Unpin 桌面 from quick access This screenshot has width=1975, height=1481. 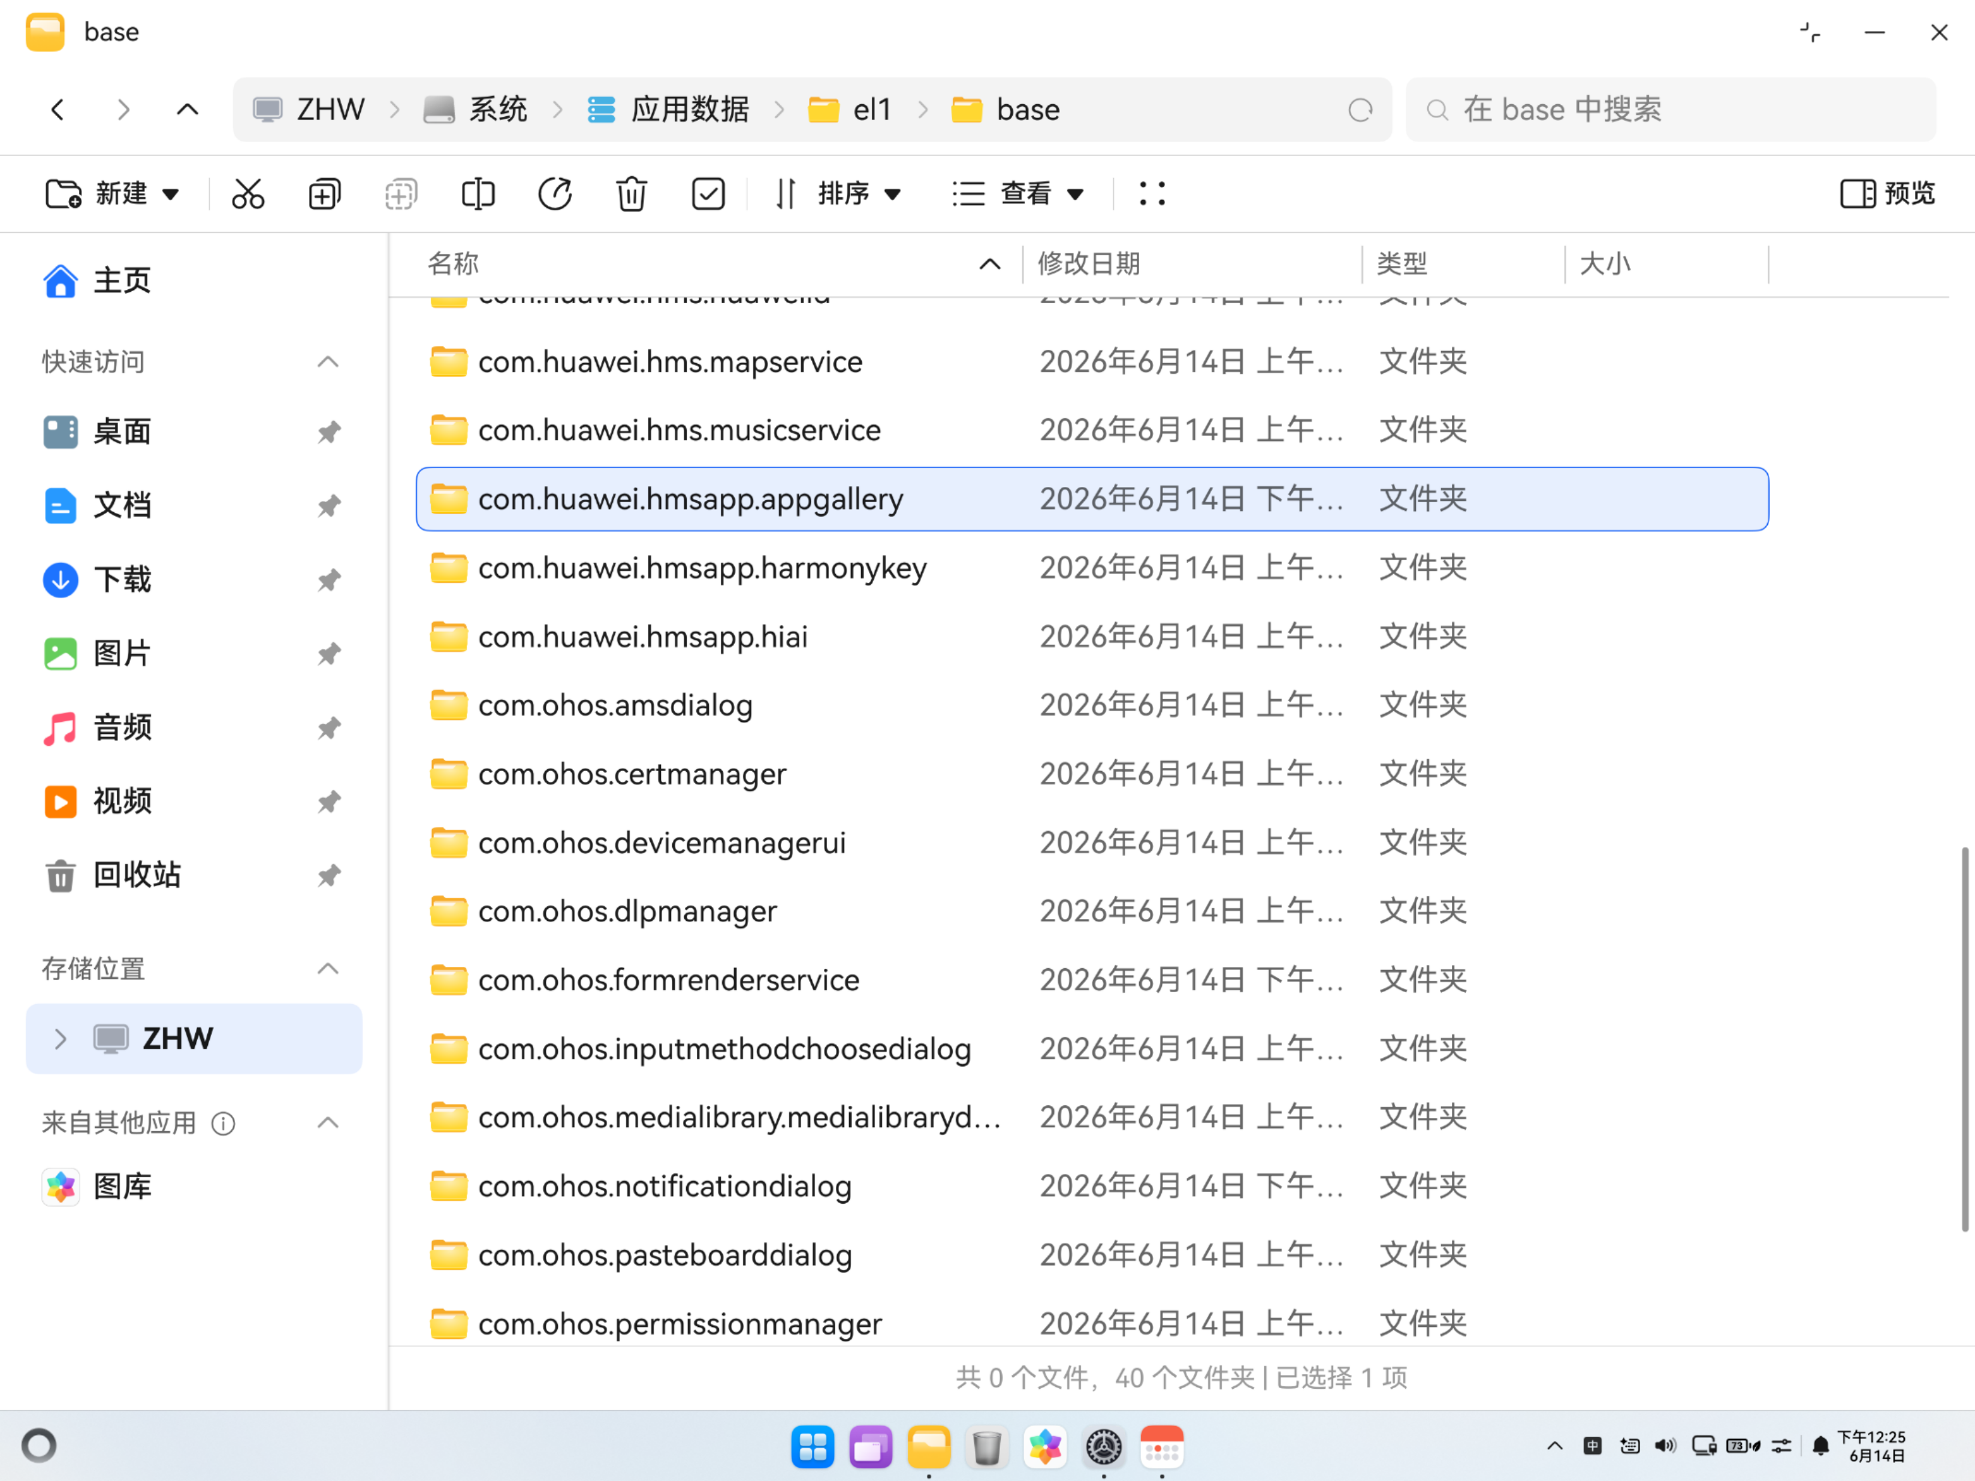click(x=328, y=433)
